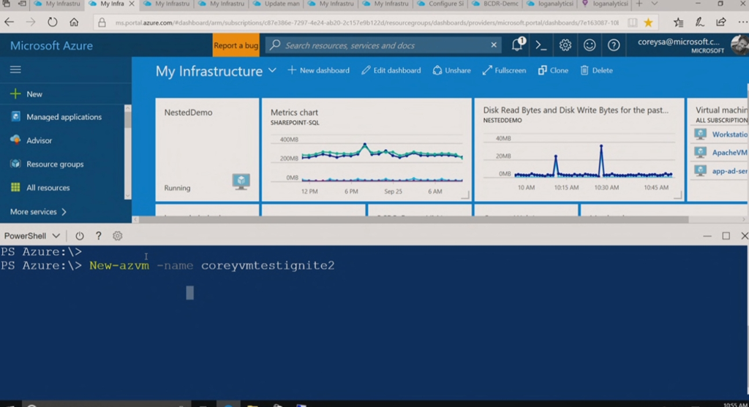This screenshot has width=749, height=407.
Task: Open the notifications bell icon
Action: [517, 45]
